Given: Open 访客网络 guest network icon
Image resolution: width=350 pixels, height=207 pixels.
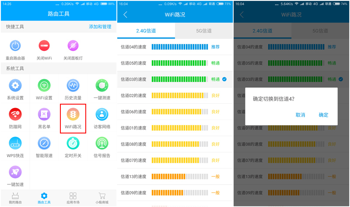Looking at the screenshot, I should [101, 115].
